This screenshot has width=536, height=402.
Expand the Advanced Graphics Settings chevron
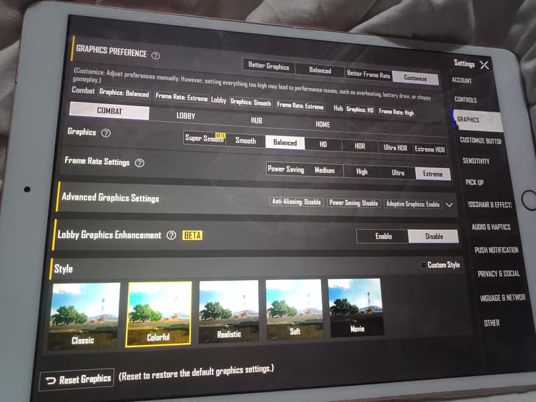pos(450,204)
